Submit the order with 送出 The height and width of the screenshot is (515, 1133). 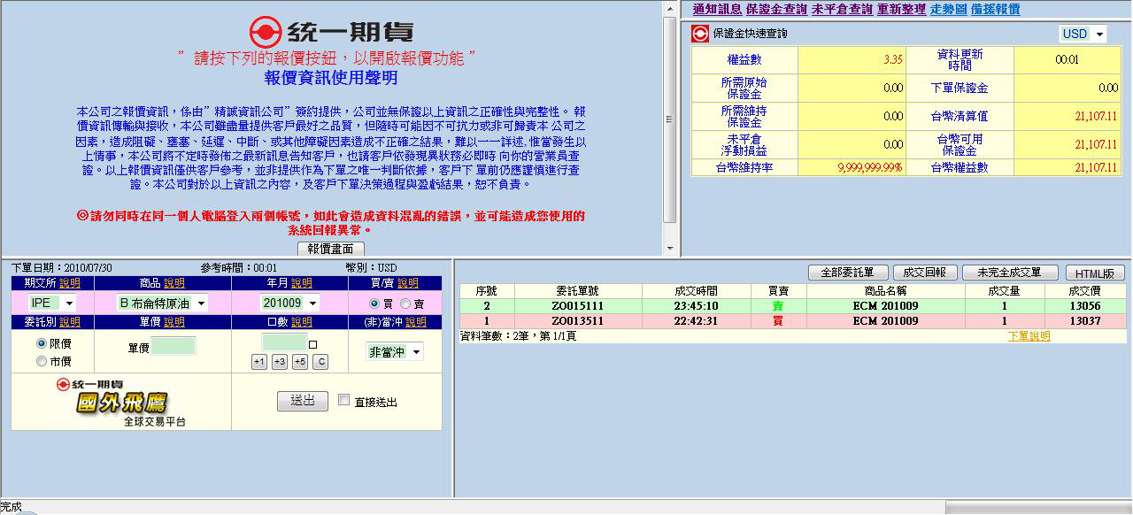303,401
